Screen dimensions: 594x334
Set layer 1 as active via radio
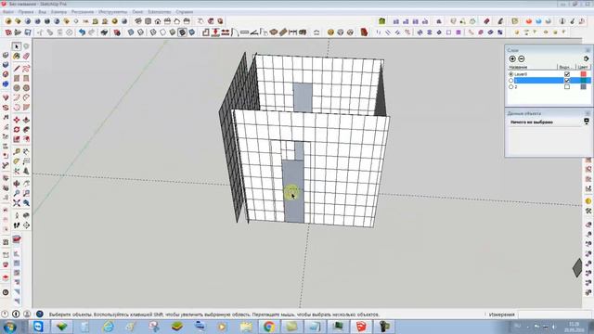click(x=511, y=81)
